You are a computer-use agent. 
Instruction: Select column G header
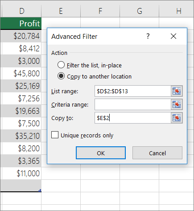140,11
